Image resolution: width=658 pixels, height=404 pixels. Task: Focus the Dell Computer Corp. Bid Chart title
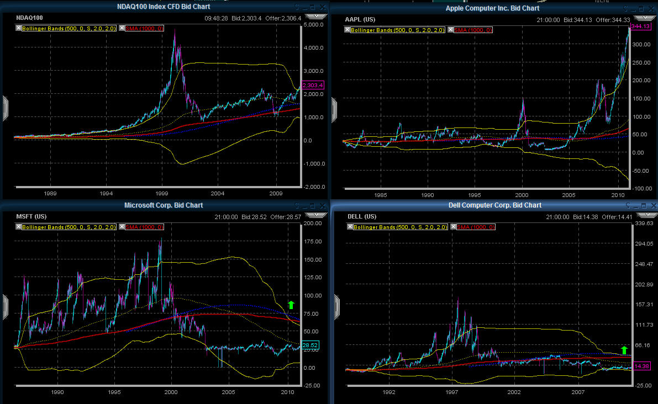pyautogui.click(x=494, y=205)
